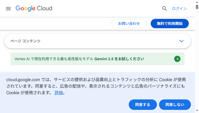Click the bold Gemini 2.5 をお試しください text
Screen dimensions: 199x113
119,59
